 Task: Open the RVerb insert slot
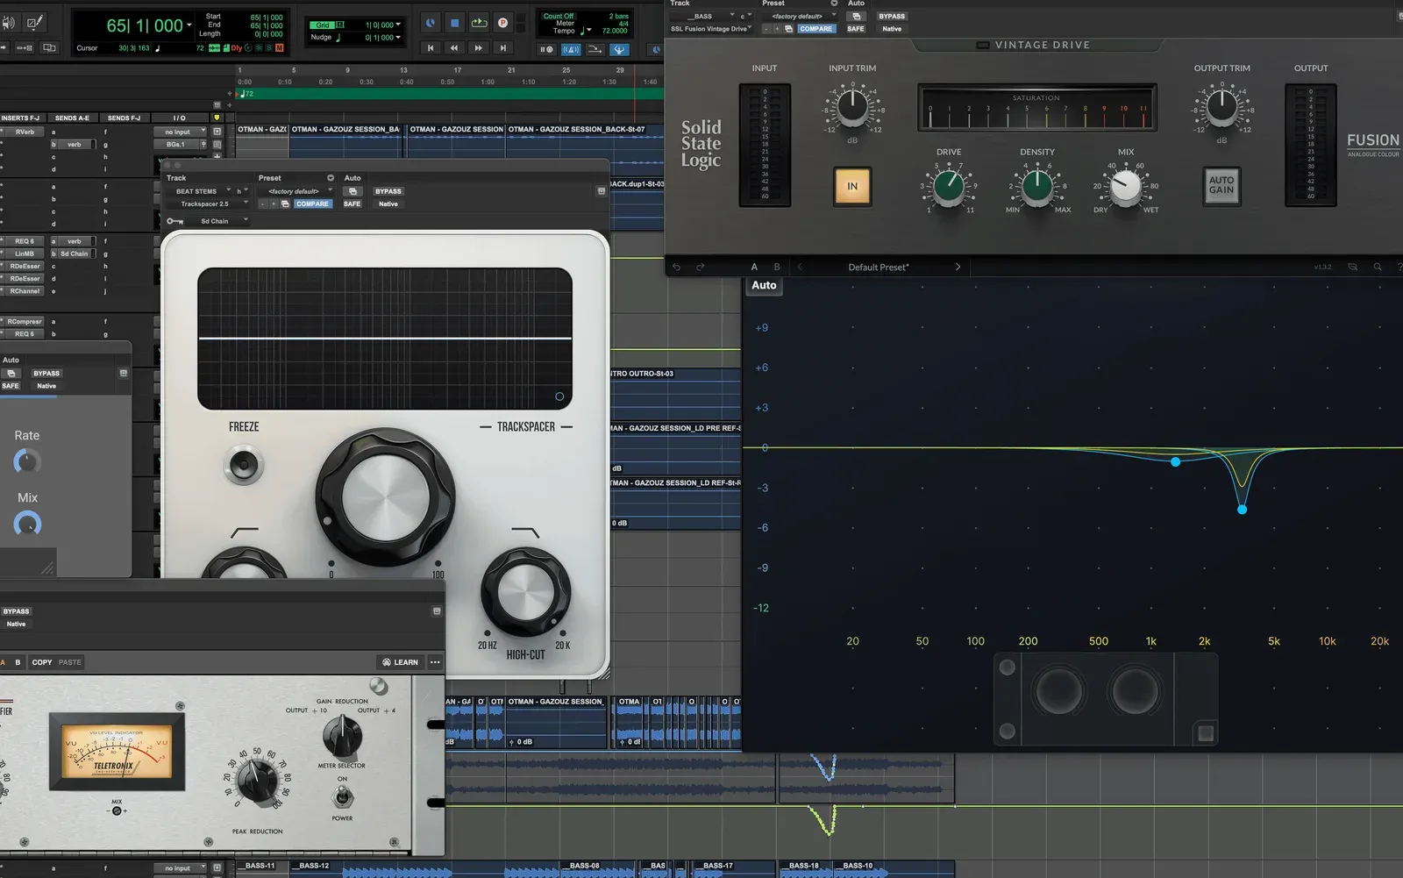[x=25, y=132]
